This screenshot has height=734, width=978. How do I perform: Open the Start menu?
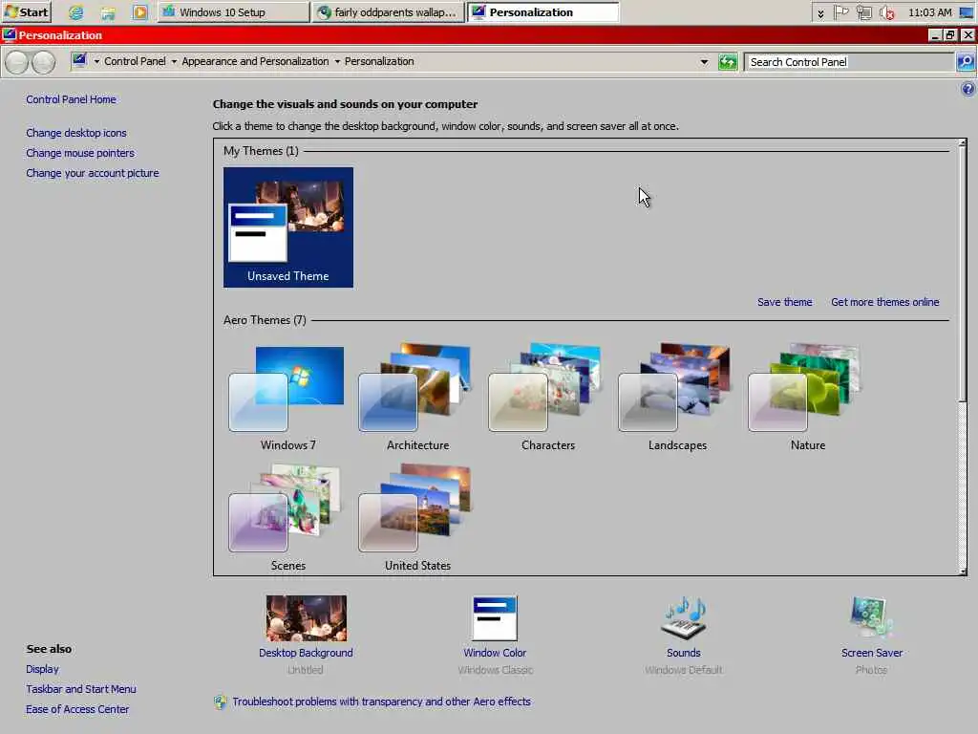pos(26,12)
